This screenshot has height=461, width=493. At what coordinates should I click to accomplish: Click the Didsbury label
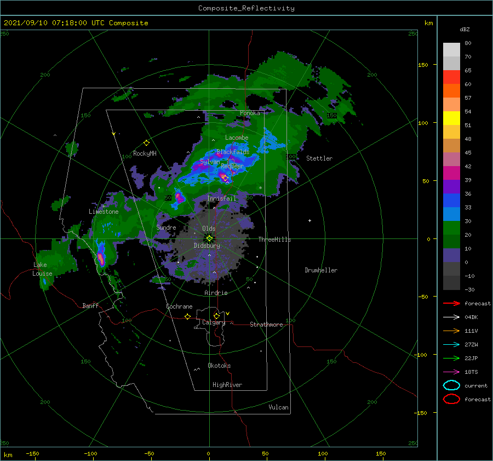[x=207, y=246]
